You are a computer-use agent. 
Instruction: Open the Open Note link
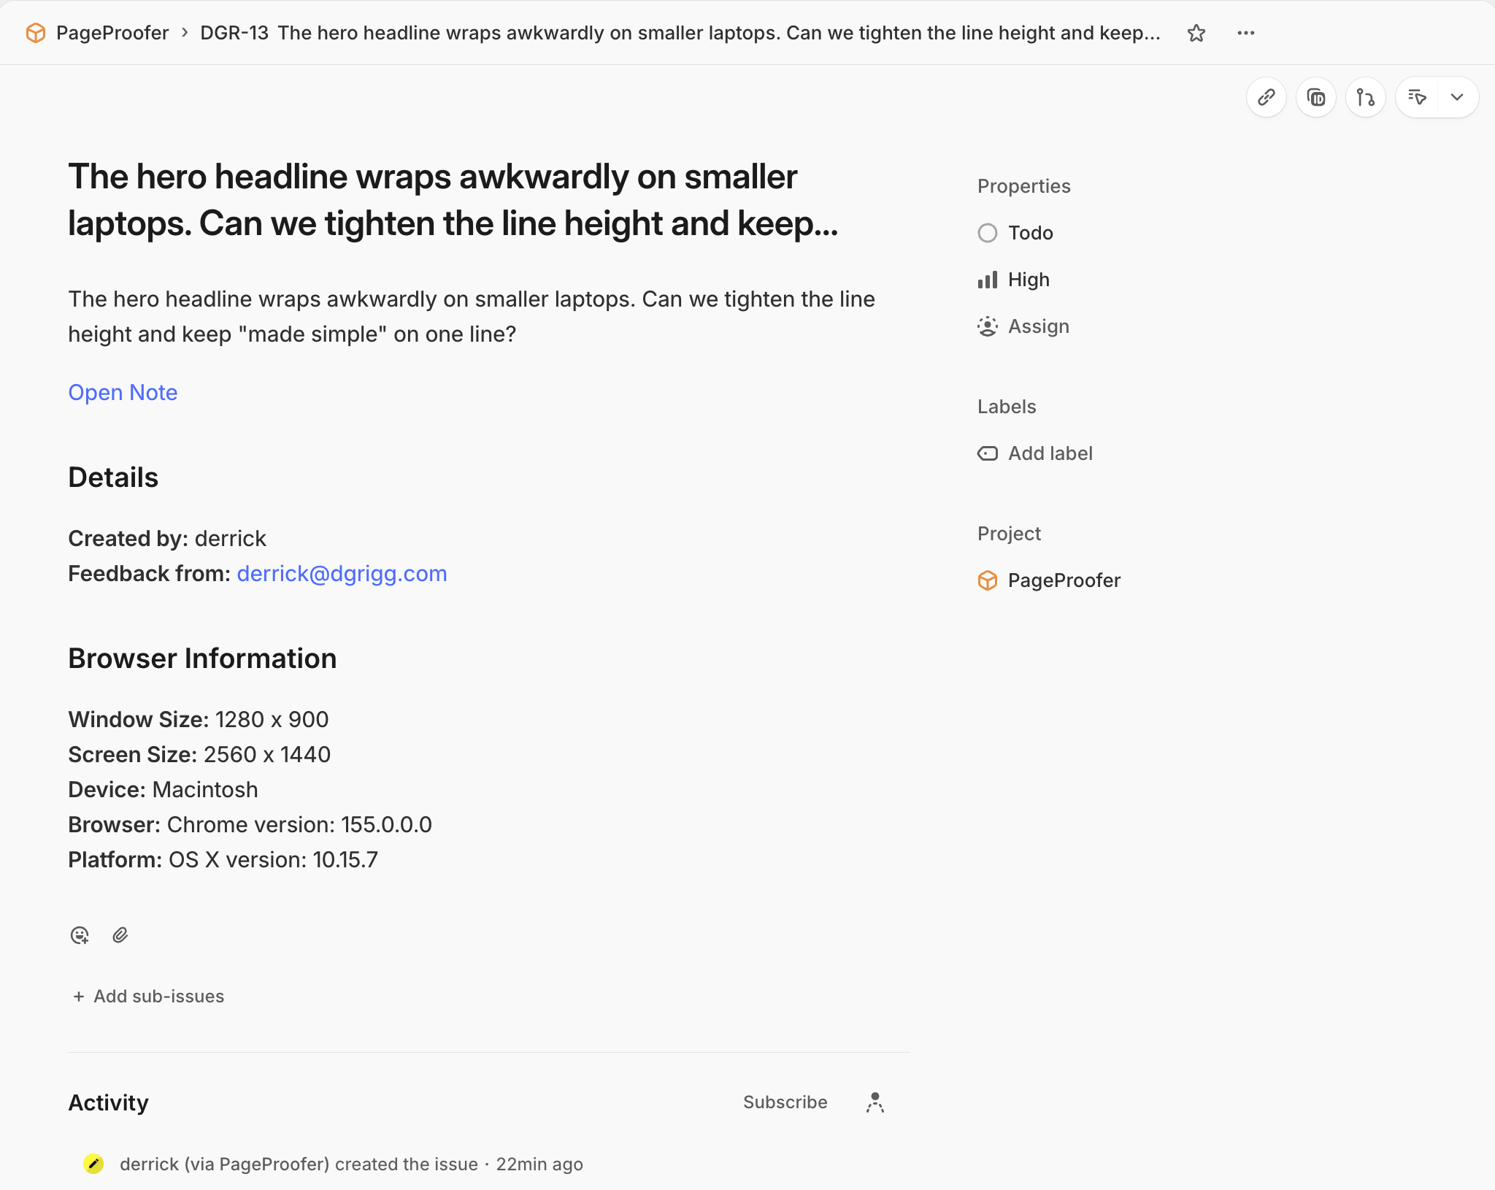pyautogui.click(x=123, y=393)
